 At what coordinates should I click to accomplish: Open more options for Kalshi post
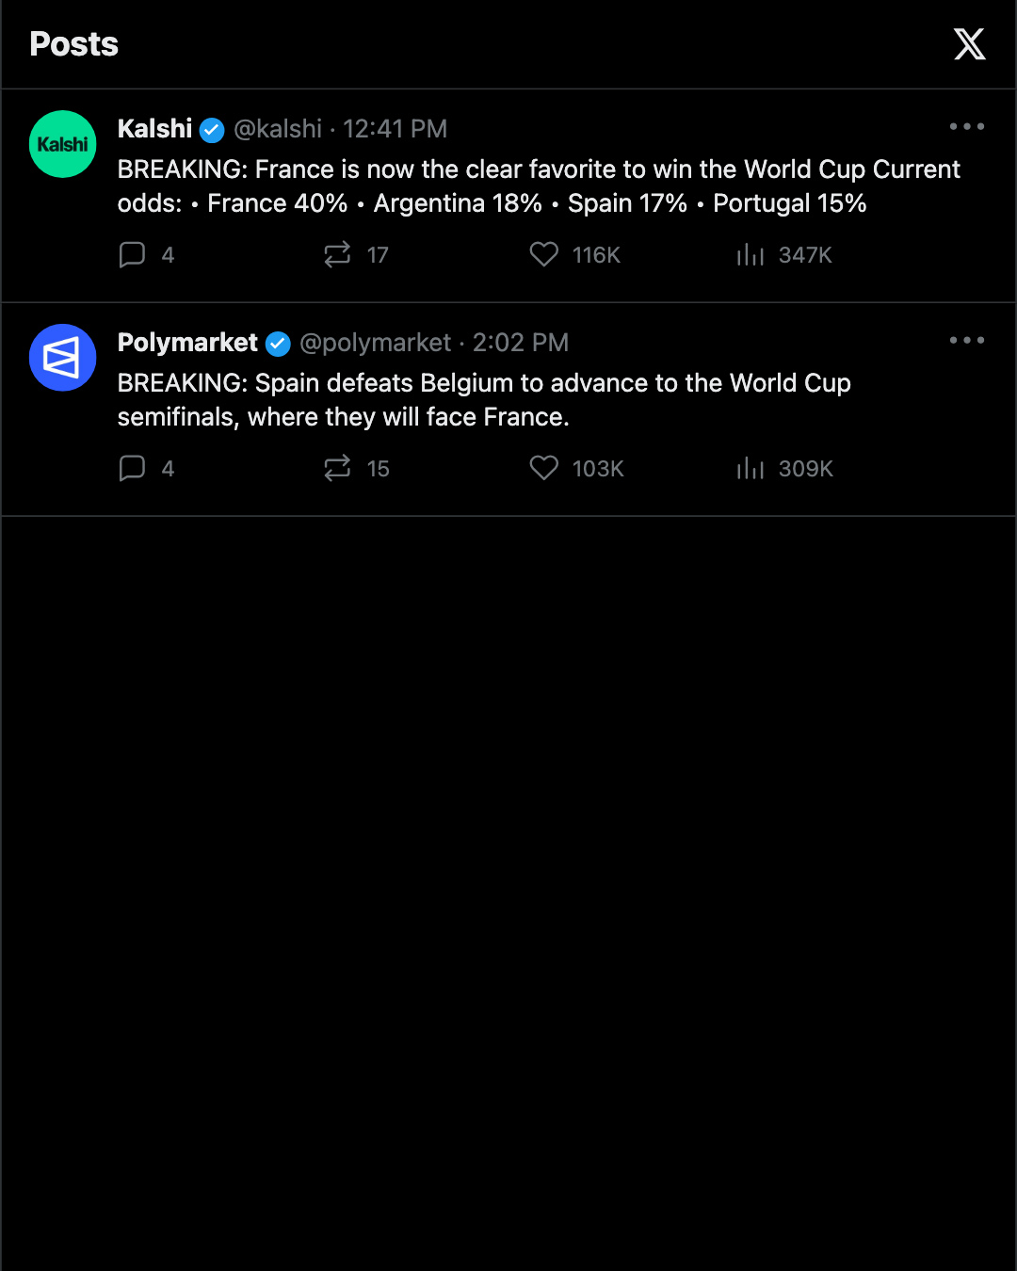click(967, 126)
